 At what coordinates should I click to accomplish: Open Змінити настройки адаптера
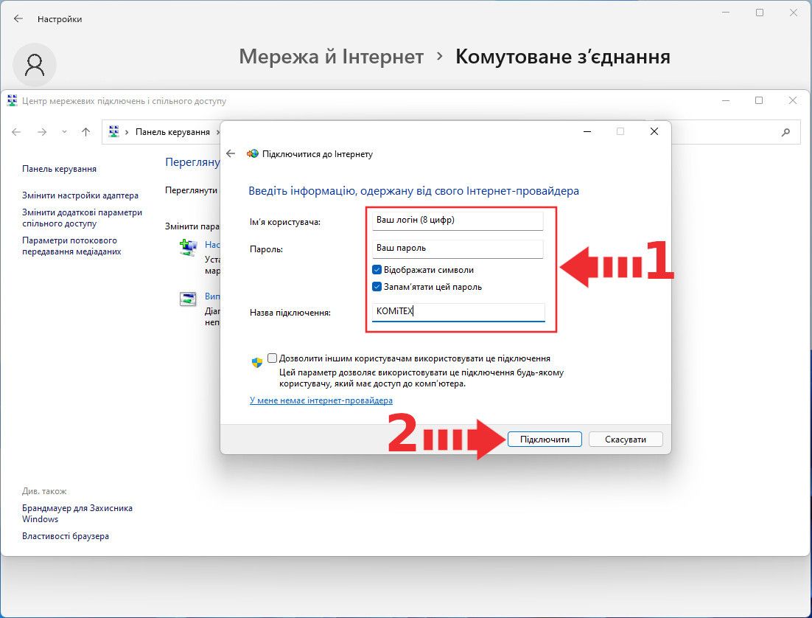point(80,195)
